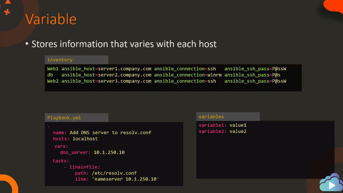Click the 'Variable' slide title

(51, 19)
